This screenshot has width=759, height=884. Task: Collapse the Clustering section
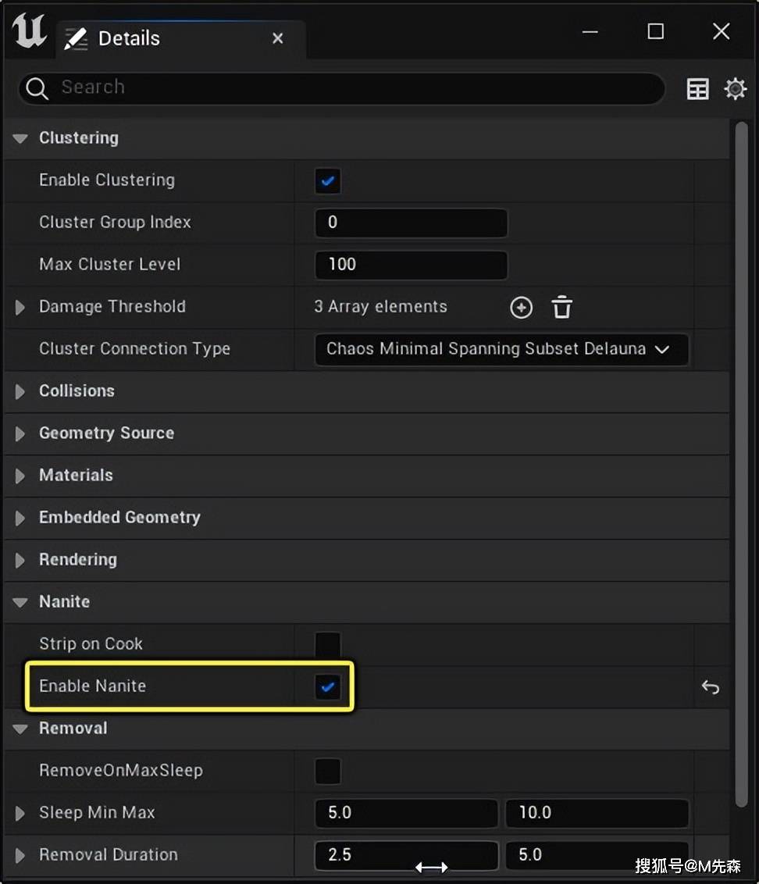(x=20, y=138)
